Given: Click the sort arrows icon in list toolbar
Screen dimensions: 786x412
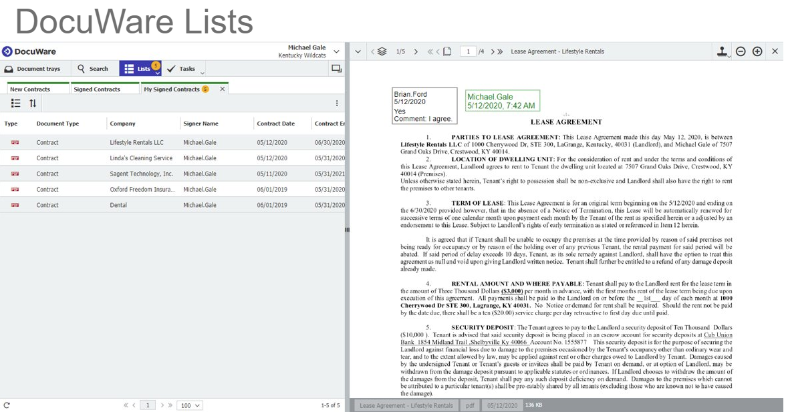Looking at the screenshot, I should (33, 104).
